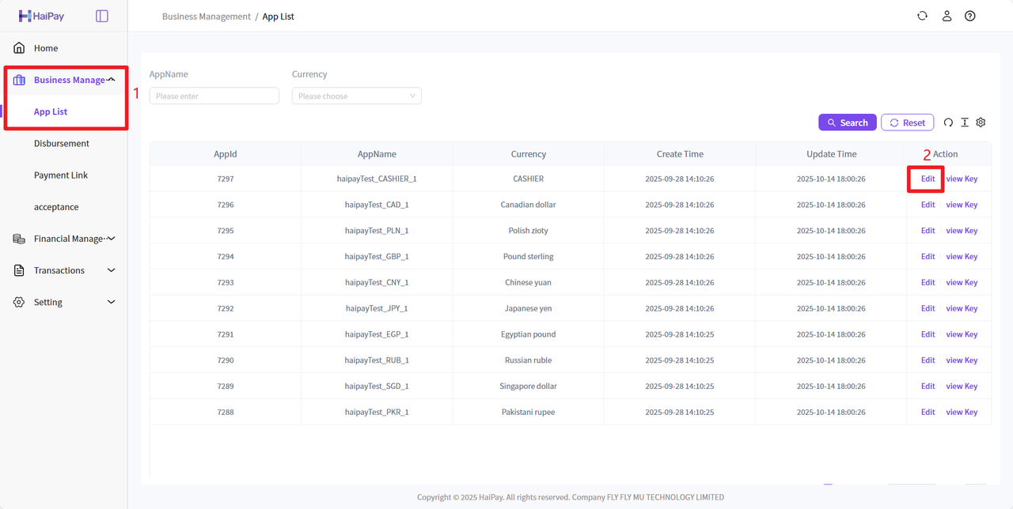Go to Home in the sidebar

[x=46, y=48]
